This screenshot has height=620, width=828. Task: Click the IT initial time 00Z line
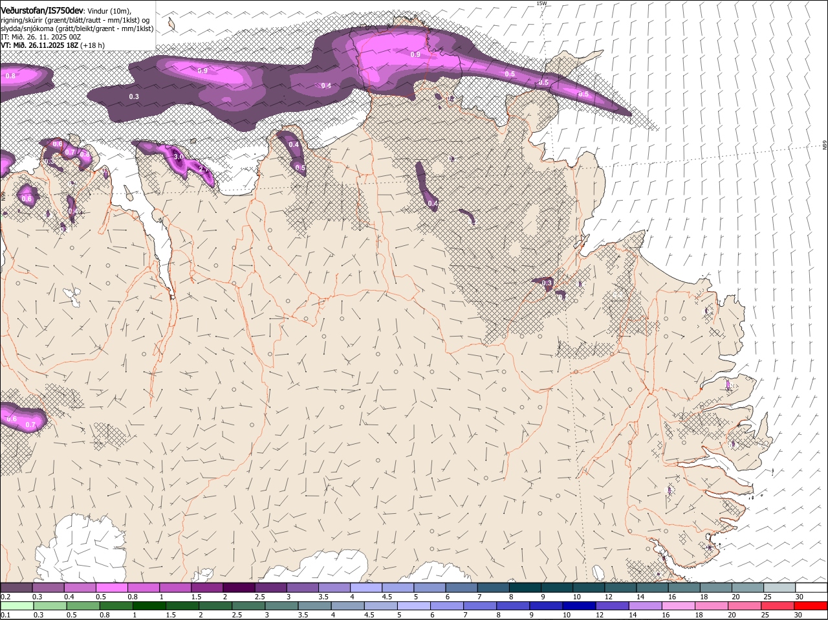(x=41, y=37)
